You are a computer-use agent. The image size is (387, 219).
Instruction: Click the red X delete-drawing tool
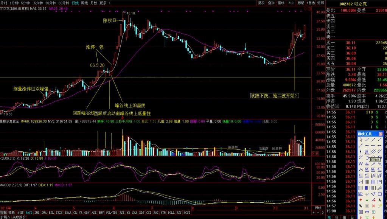pyautogui.click(x=373, y=206)
